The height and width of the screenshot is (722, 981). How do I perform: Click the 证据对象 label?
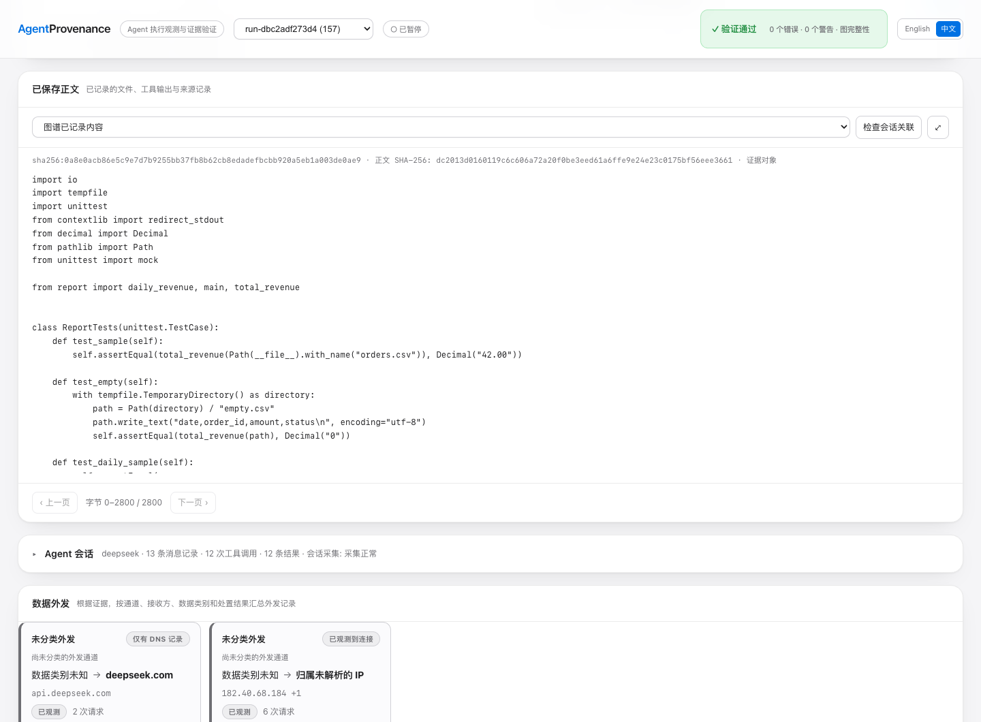pos(762,161)
